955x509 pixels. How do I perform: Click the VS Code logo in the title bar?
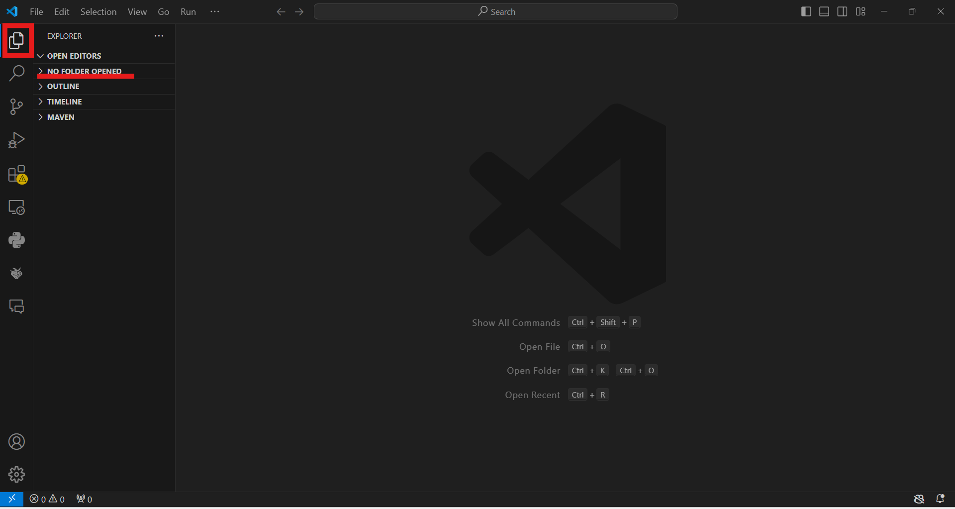coord(12,11)
